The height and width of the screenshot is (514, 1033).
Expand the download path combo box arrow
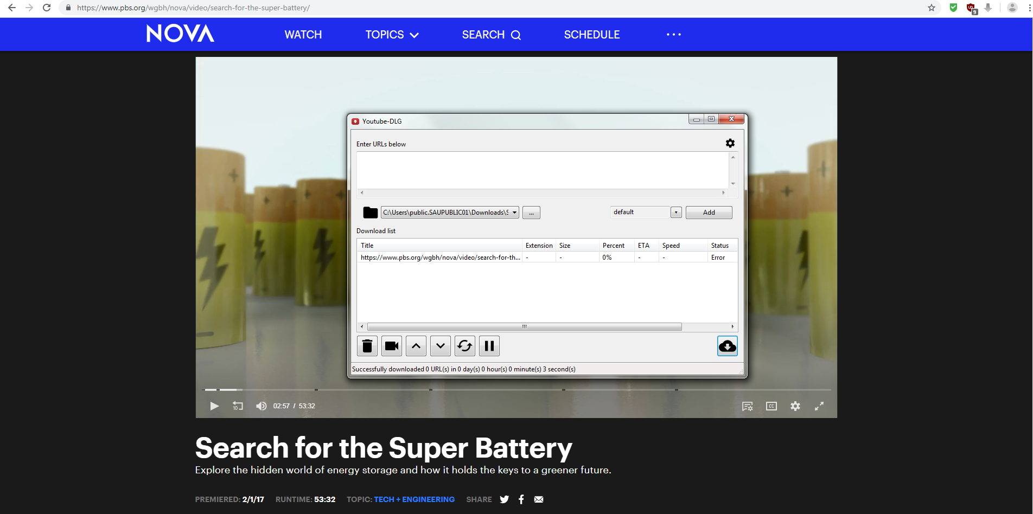(x=514, y=213)
